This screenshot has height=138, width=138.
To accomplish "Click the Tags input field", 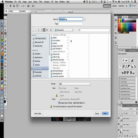I will tap(71, 24).
